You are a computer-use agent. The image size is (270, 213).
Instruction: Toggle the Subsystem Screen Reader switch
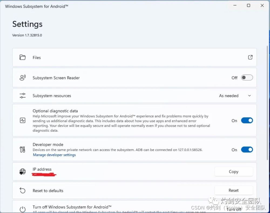[x=247, y=78]
